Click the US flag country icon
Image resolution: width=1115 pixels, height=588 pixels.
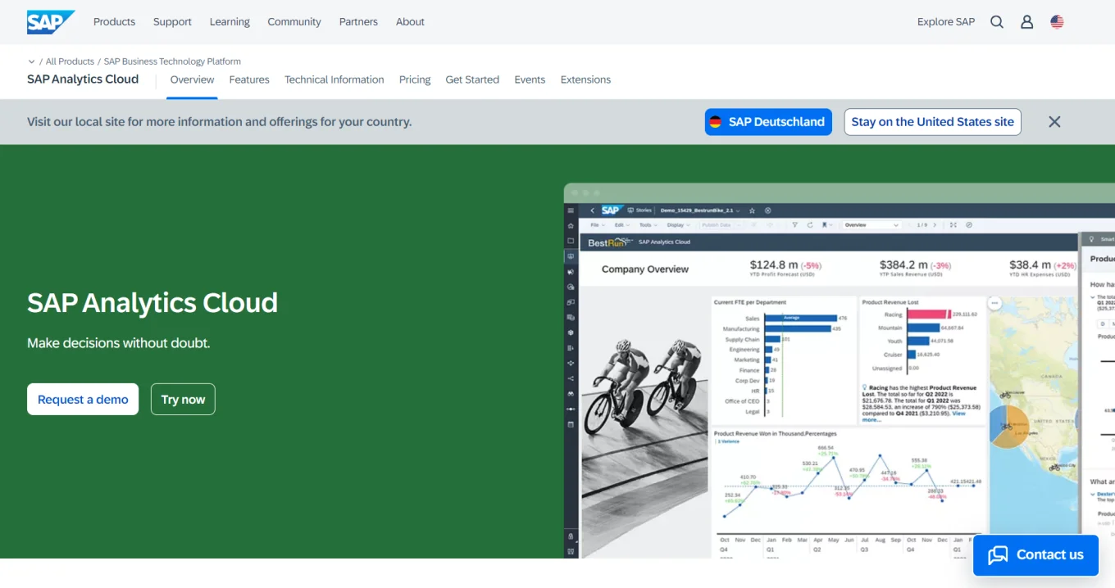(1056, 21)
